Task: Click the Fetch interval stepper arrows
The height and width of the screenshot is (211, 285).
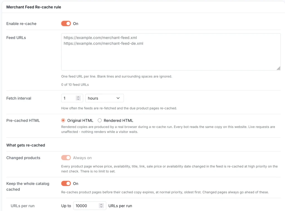Action: [x=78, y=98]
